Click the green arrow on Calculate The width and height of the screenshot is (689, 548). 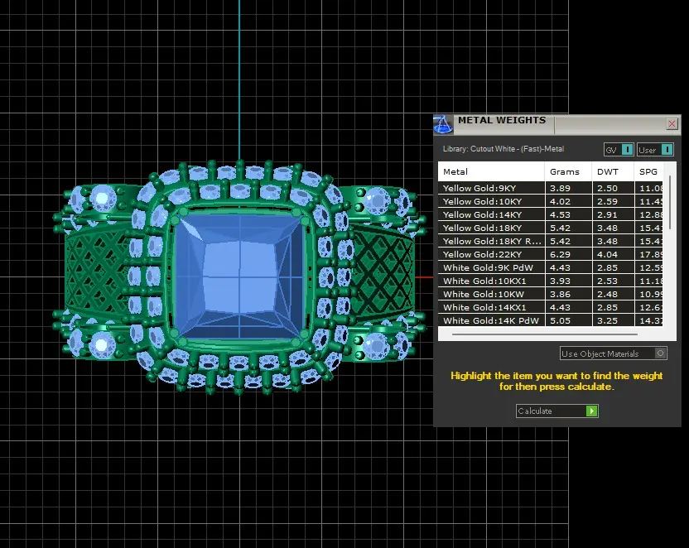coord(591,411)
